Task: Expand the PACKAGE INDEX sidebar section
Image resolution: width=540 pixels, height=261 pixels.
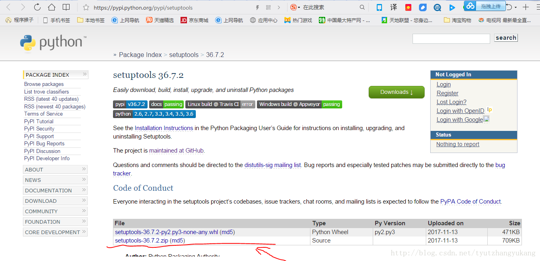Action: (56, 75)
